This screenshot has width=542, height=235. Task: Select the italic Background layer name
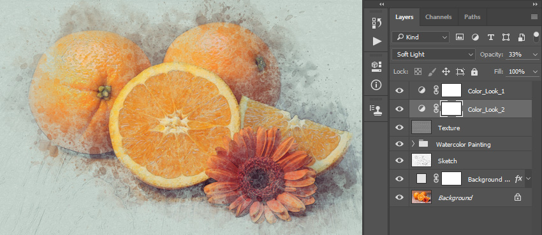tap(455, 198)
